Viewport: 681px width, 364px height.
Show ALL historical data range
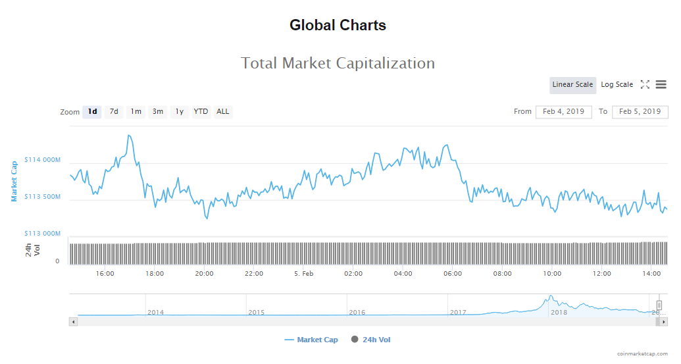(223, 112)
